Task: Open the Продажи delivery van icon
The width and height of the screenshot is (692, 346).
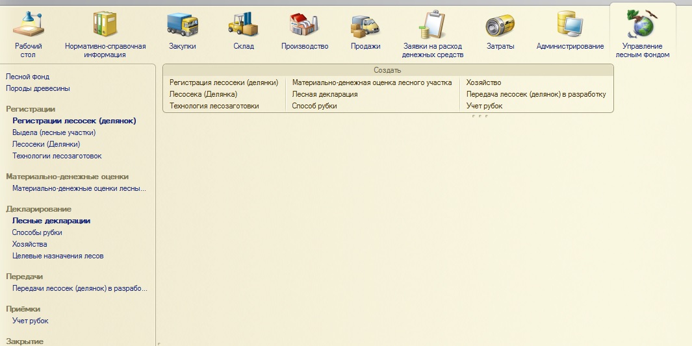Action: (365, 25)
